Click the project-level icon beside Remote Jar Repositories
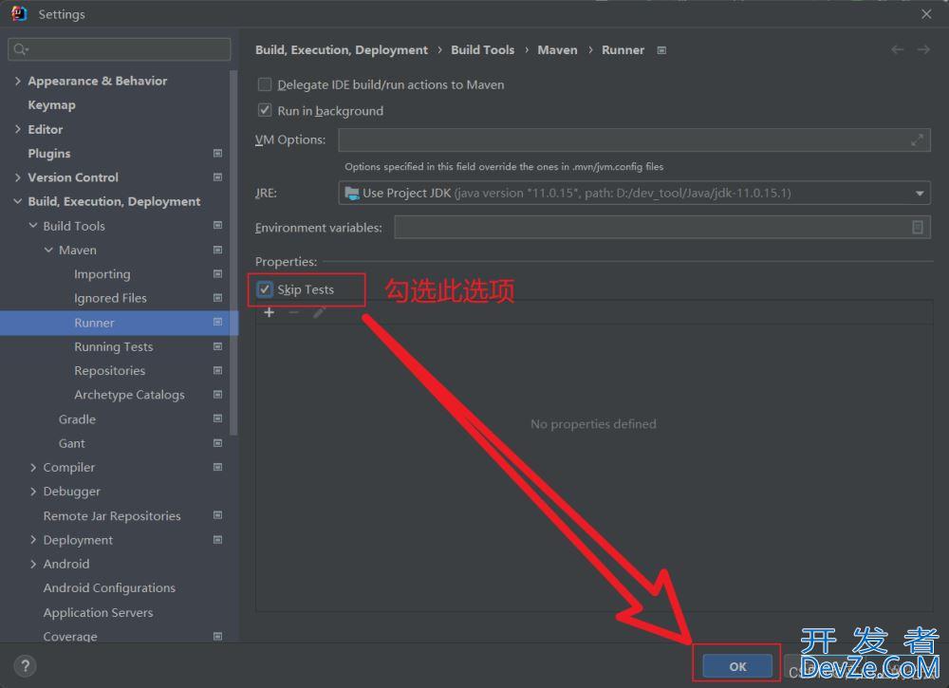 (218, 515)
